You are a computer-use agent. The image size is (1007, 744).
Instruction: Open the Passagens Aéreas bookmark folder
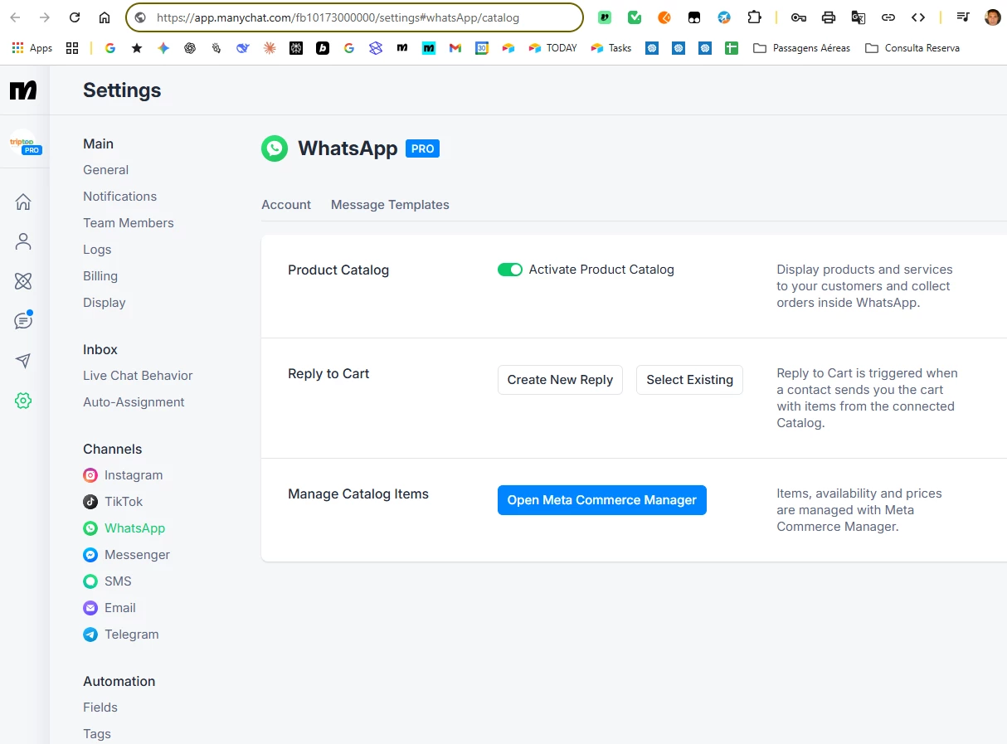(801, 48)
